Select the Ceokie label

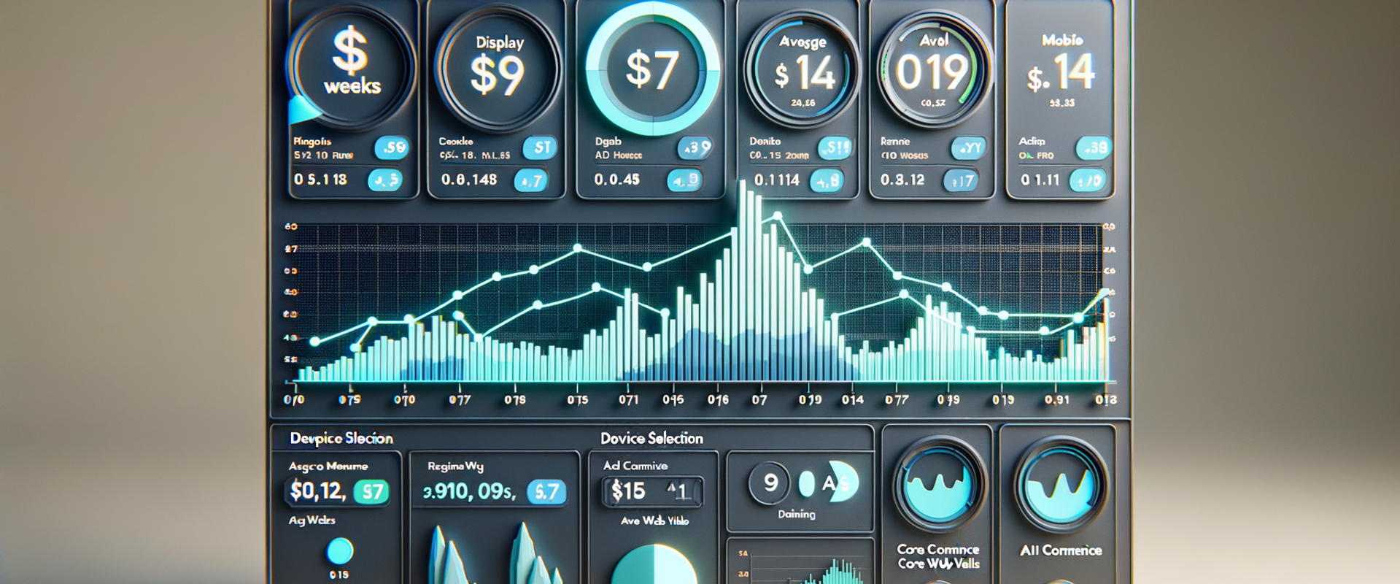click(456, 142)
